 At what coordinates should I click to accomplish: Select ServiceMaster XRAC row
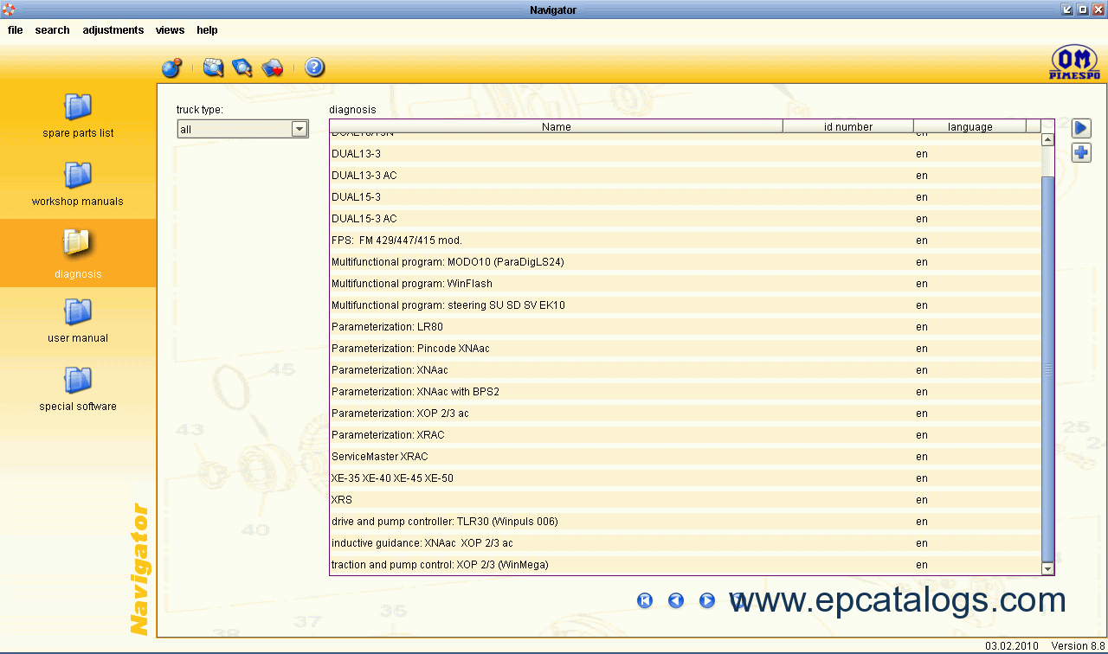tap(686, 457)
